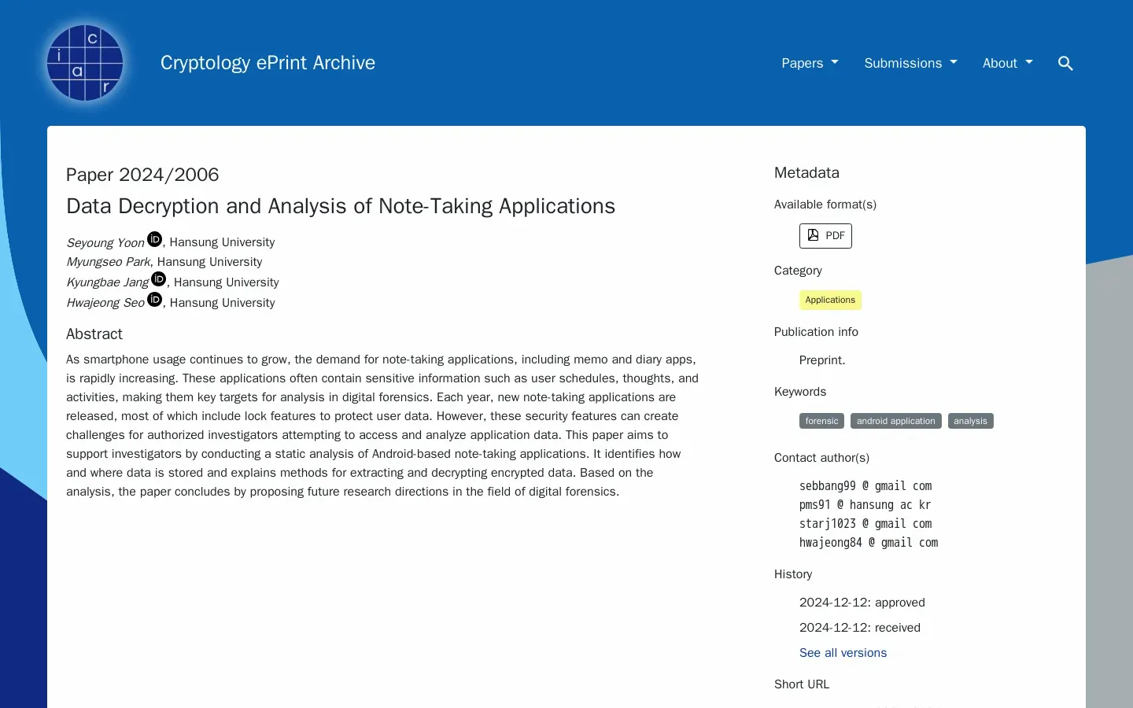Click the android application keyword tag
The width and height of the screenshot is (1133, 708).
click(895, 421)
